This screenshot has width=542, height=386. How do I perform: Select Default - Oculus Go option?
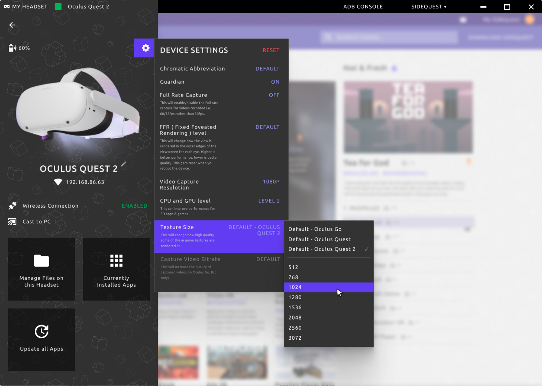tap(329, 229)
